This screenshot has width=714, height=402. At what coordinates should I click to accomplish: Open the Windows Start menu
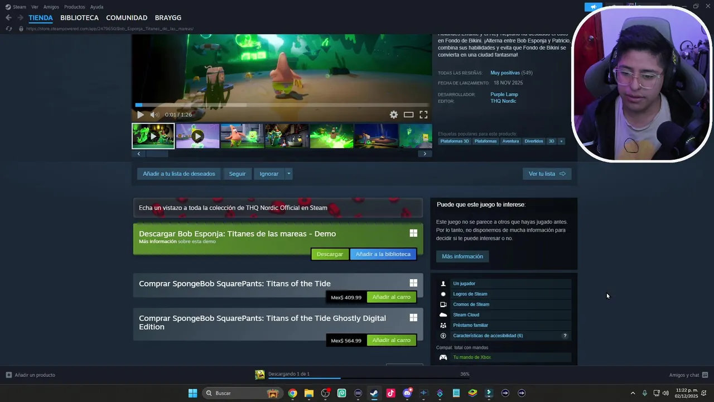tap(192, 393)
